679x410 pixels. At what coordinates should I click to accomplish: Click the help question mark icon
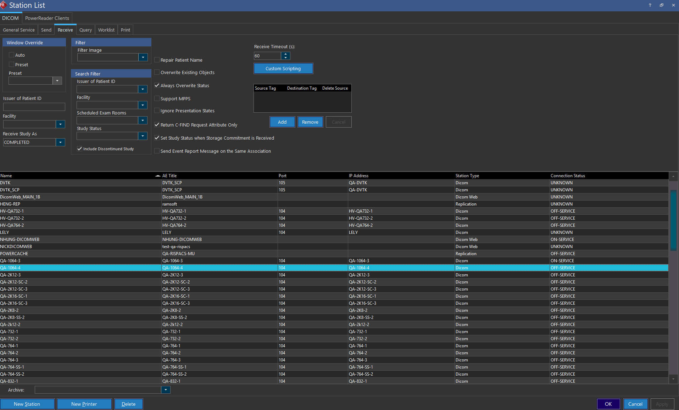[650, 5]
